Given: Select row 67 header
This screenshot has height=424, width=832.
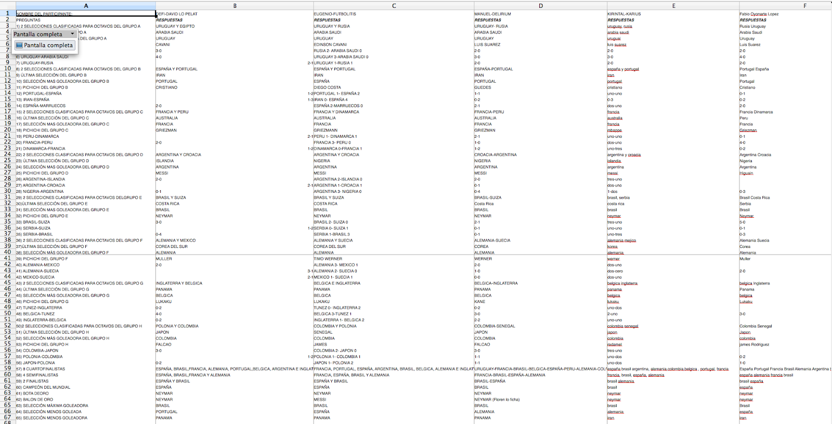Looking at the screenshot, I should 7,417.
